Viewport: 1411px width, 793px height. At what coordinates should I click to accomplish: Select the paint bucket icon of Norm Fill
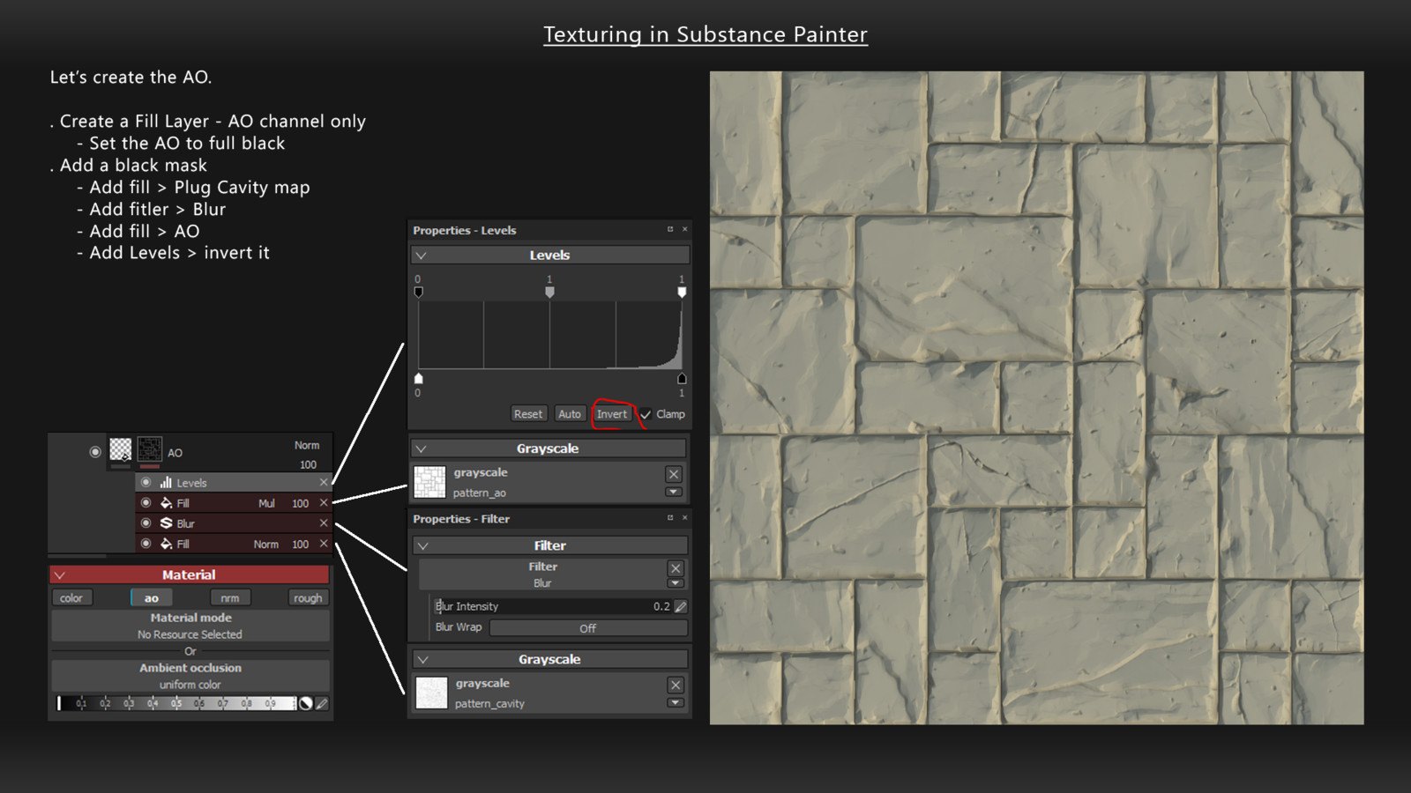click(x=166, y=544)
